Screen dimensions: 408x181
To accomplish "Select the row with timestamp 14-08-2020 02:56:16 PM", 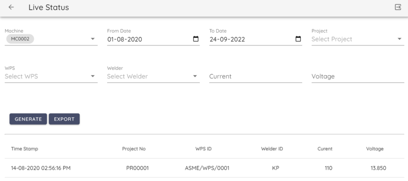I will pyautogui.click(x=41, y=168).
